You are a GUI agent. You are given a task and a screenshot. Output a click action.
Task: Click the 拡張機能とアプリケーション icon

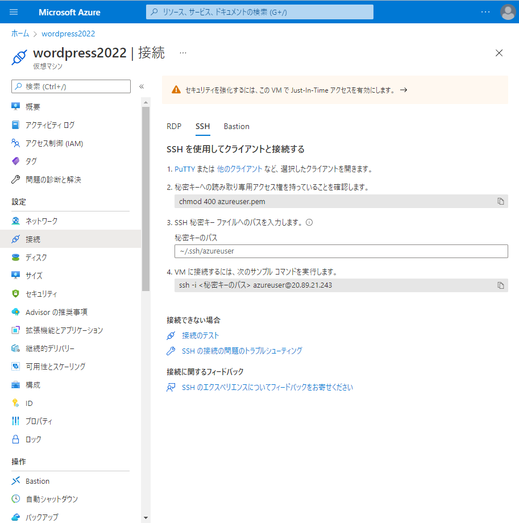pyautogui.click(x=15, y=330)
